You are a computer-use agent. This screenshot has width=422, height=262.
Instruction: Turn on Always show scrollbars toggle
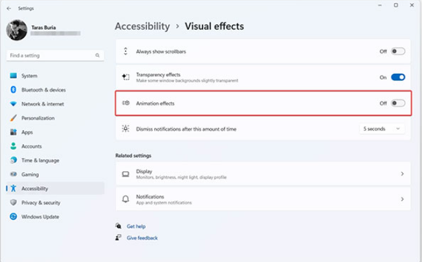(397, 51)
